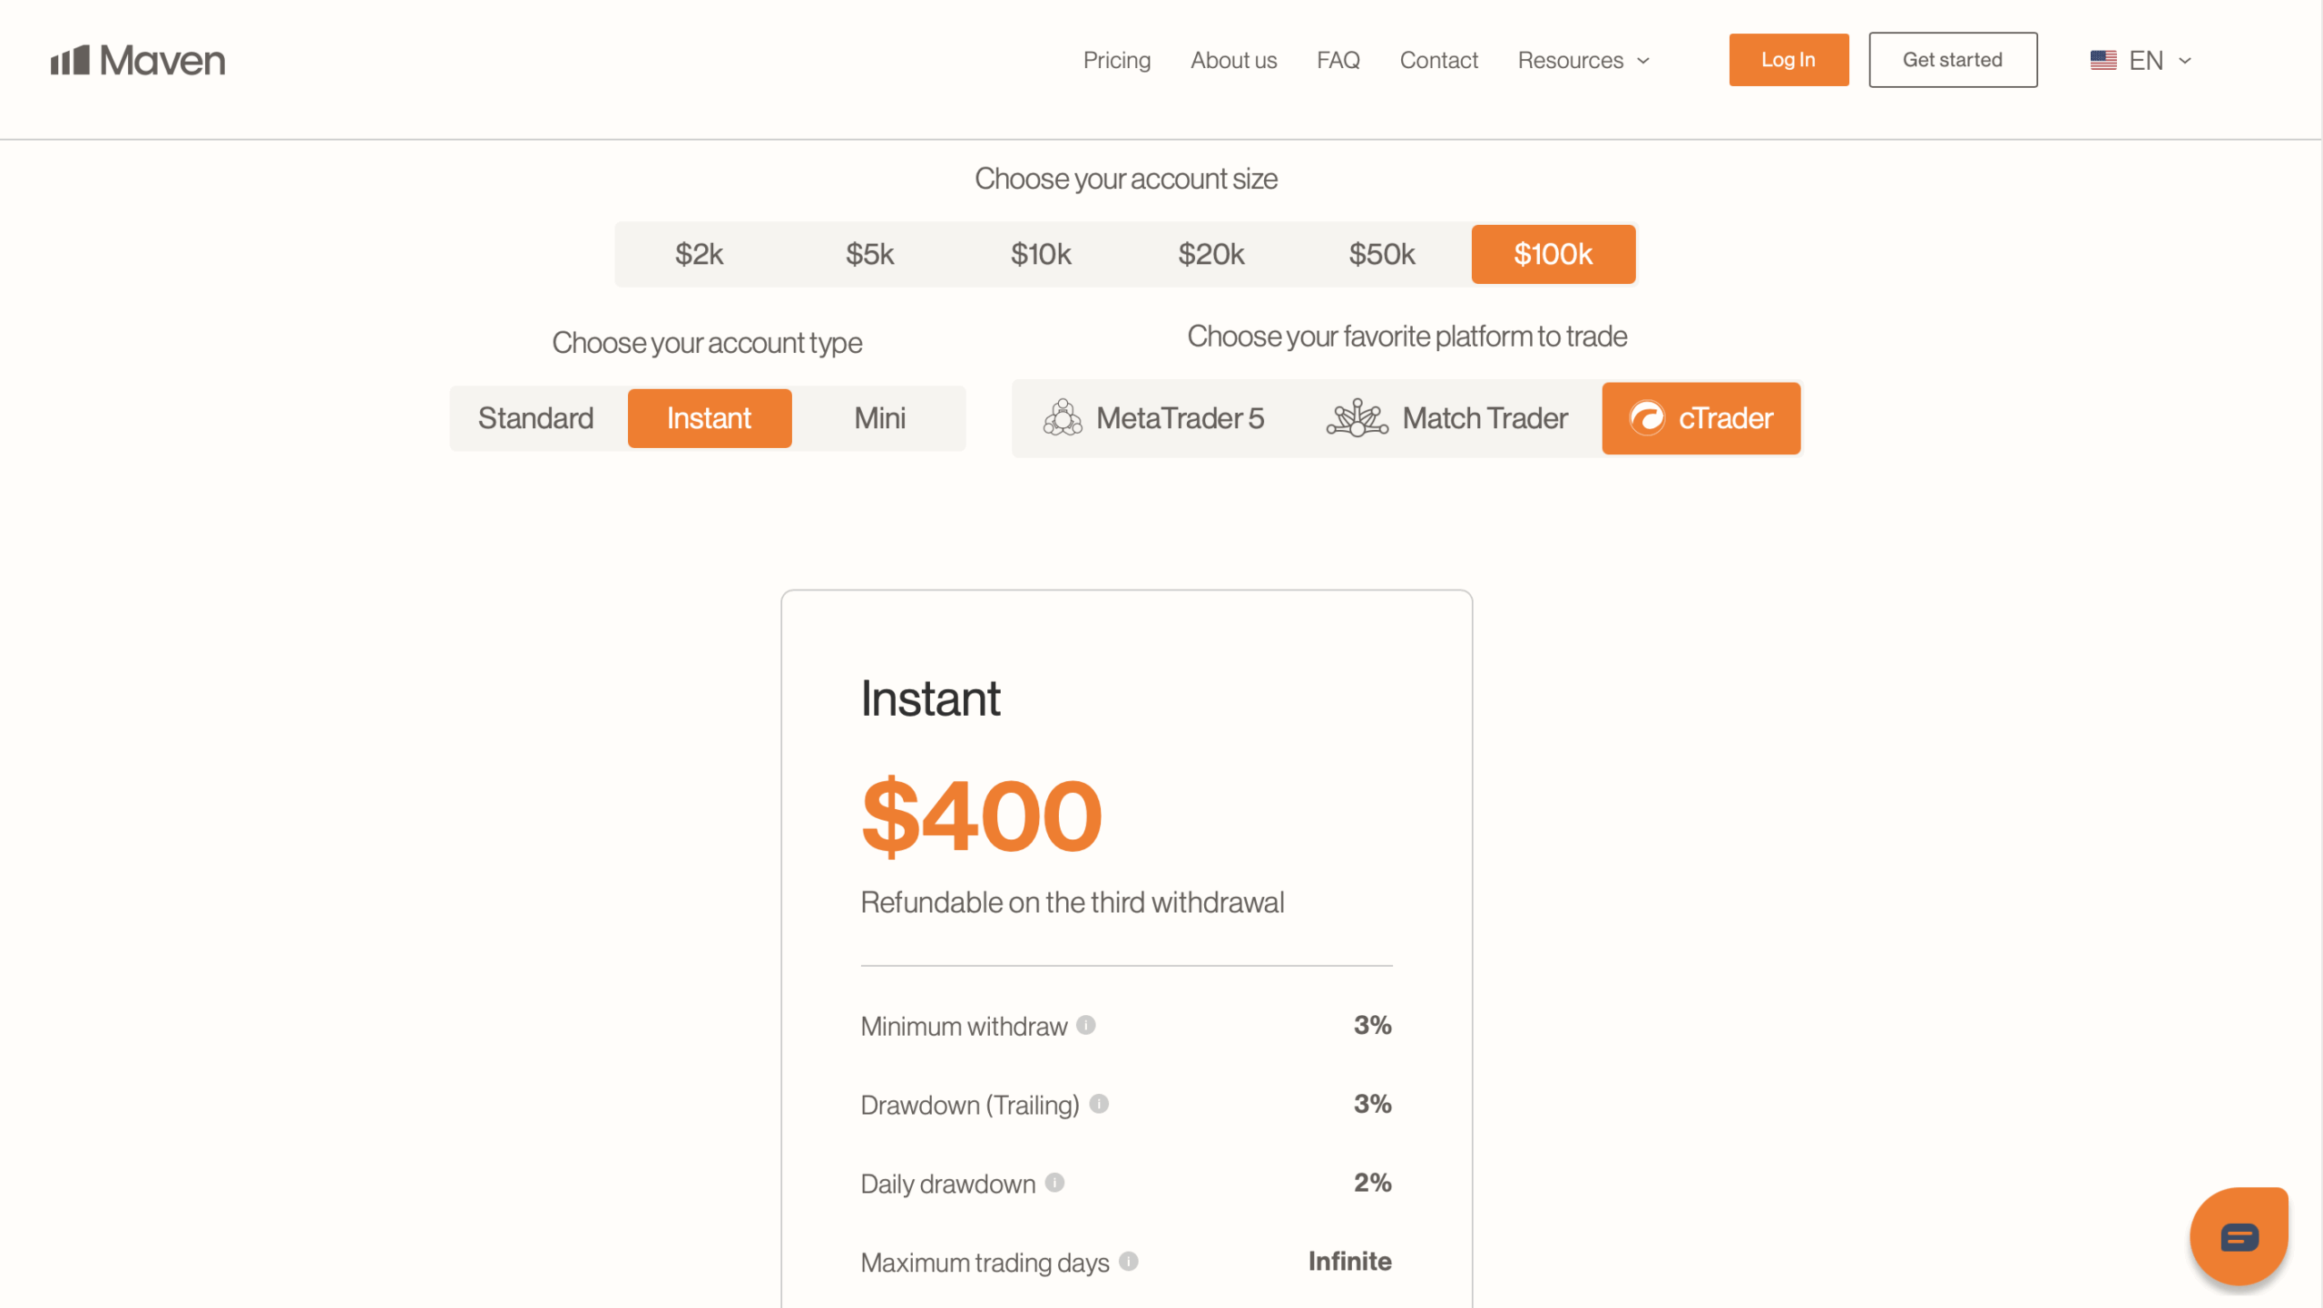This screenshot has height=1308, width=2323.
Task: Select the Match Trader platform icon
Action: coord(1356,418)
